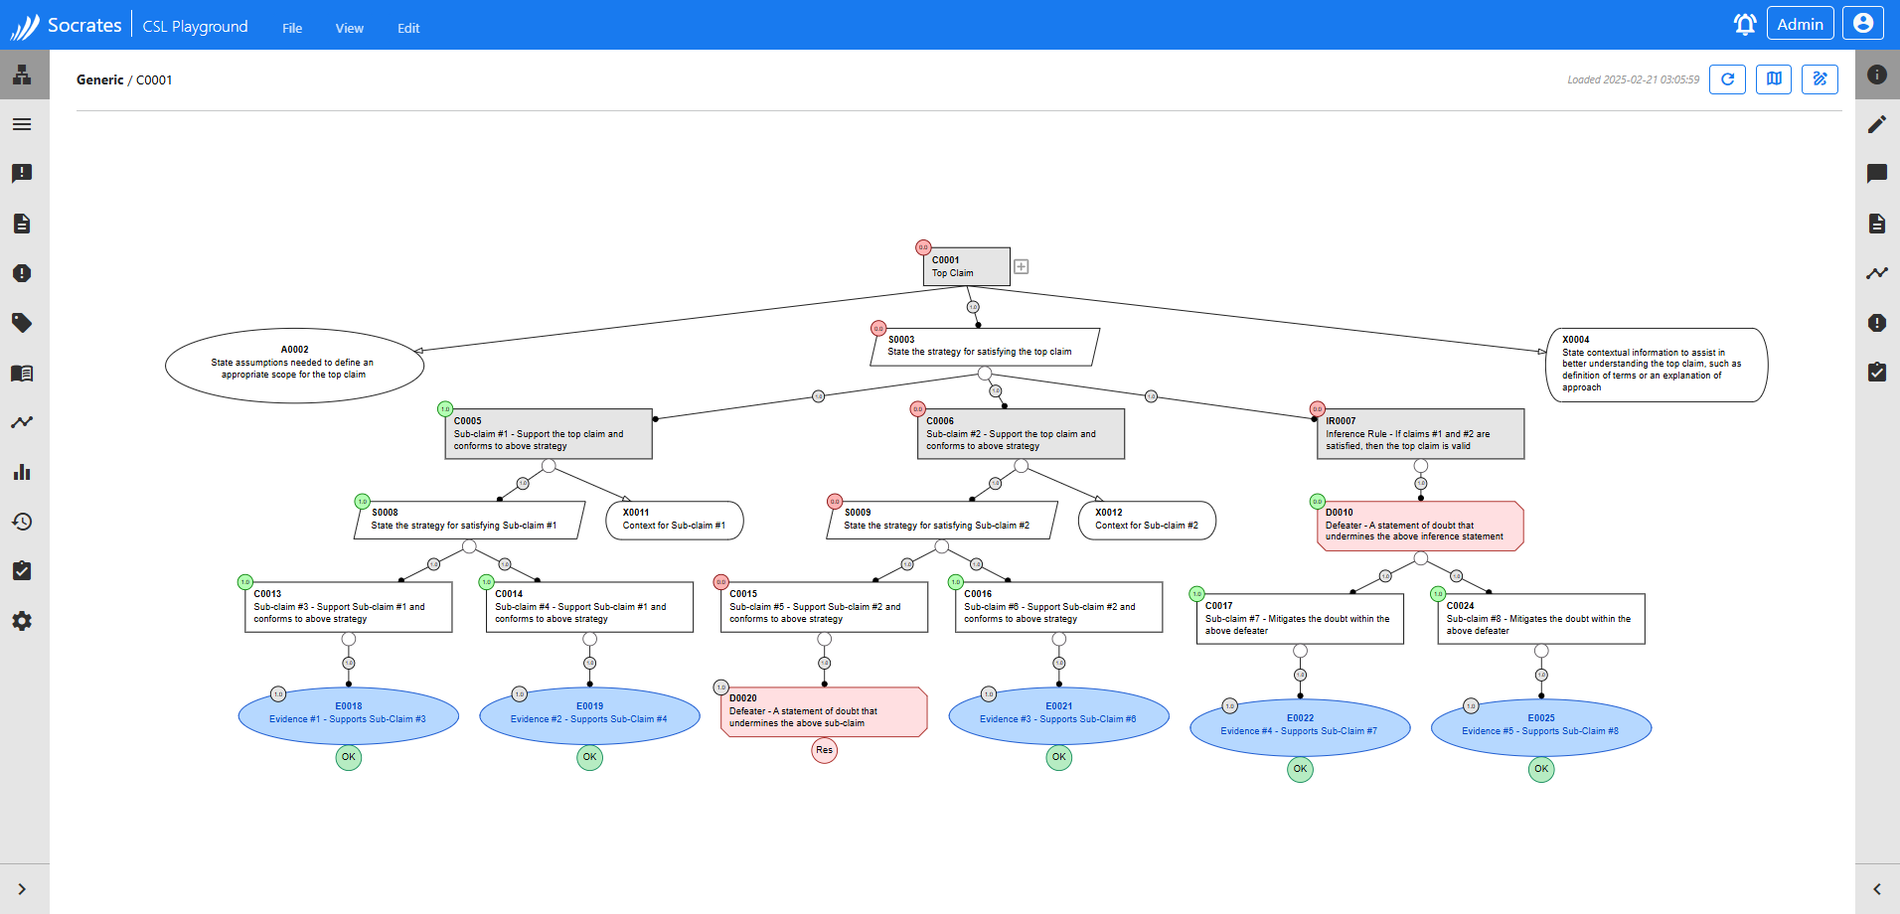Click the refresh icon button
1900x914 pixels.
(1727, 79)
